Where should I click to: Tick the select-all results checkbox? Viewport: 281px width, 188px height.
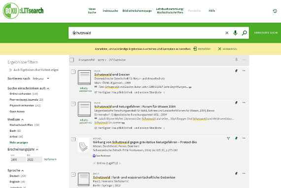[72, 60]
